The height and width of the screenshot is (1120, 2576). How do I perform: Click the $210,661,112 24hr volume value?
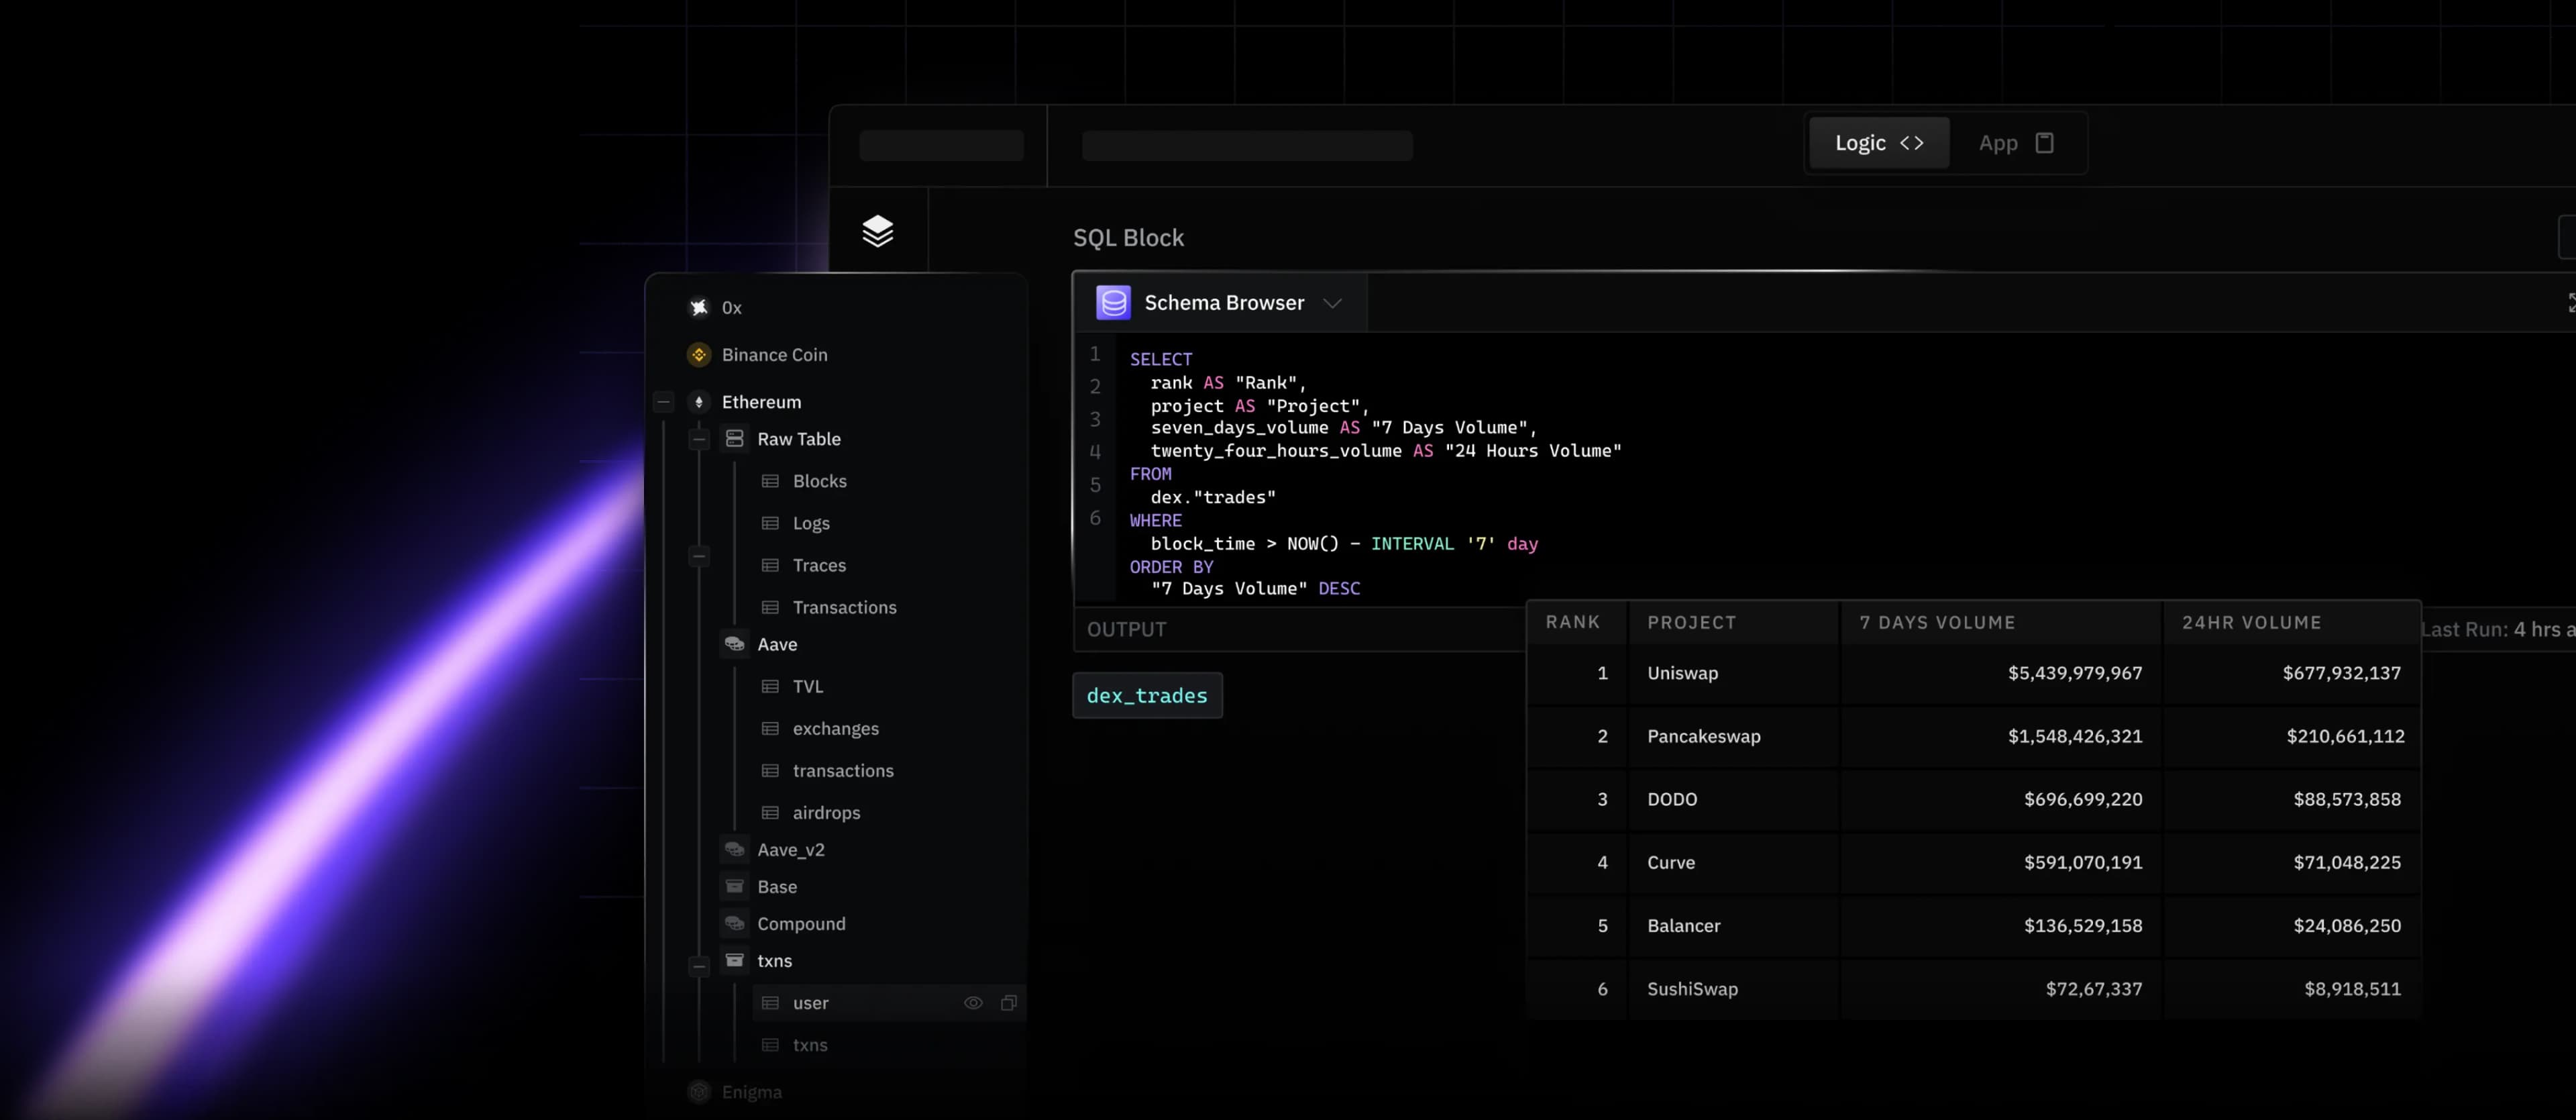[2345, 736]
